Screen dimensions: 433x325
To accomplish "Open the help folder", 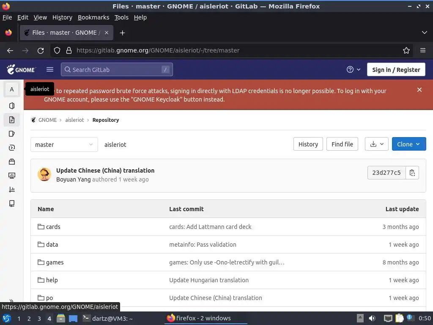I will (52, 280).
